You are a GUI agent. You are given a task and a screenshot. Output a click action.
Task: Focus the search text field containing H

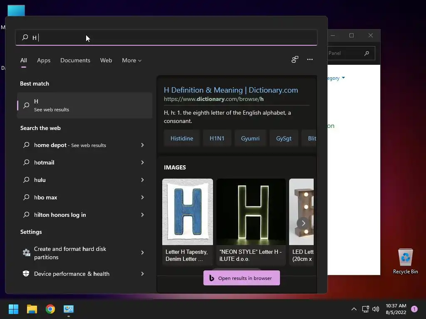[166, 37]
